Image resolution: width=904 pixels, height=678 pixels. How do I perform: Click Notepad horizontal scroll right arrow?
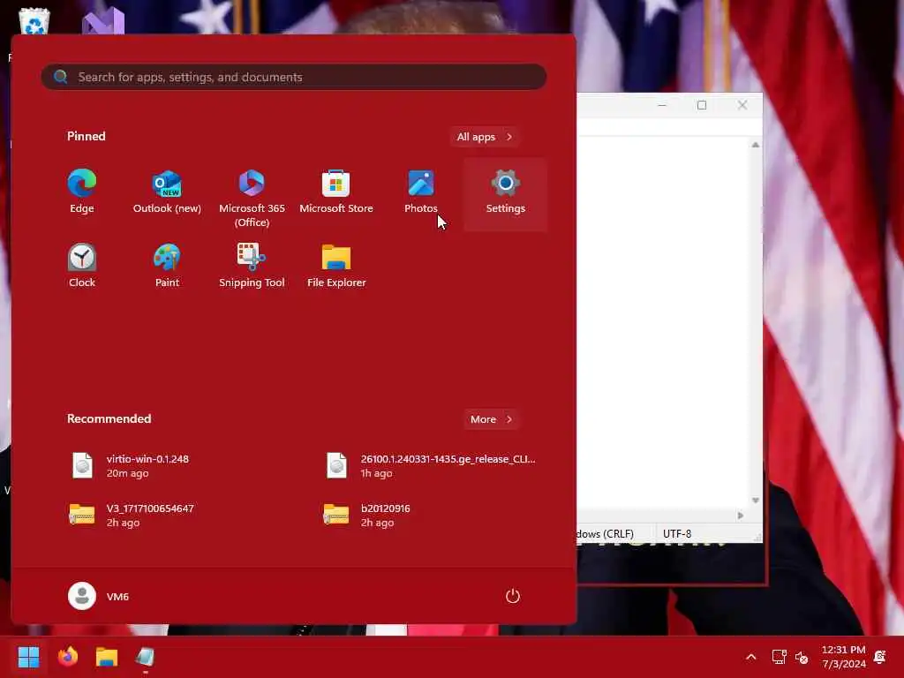741,516
